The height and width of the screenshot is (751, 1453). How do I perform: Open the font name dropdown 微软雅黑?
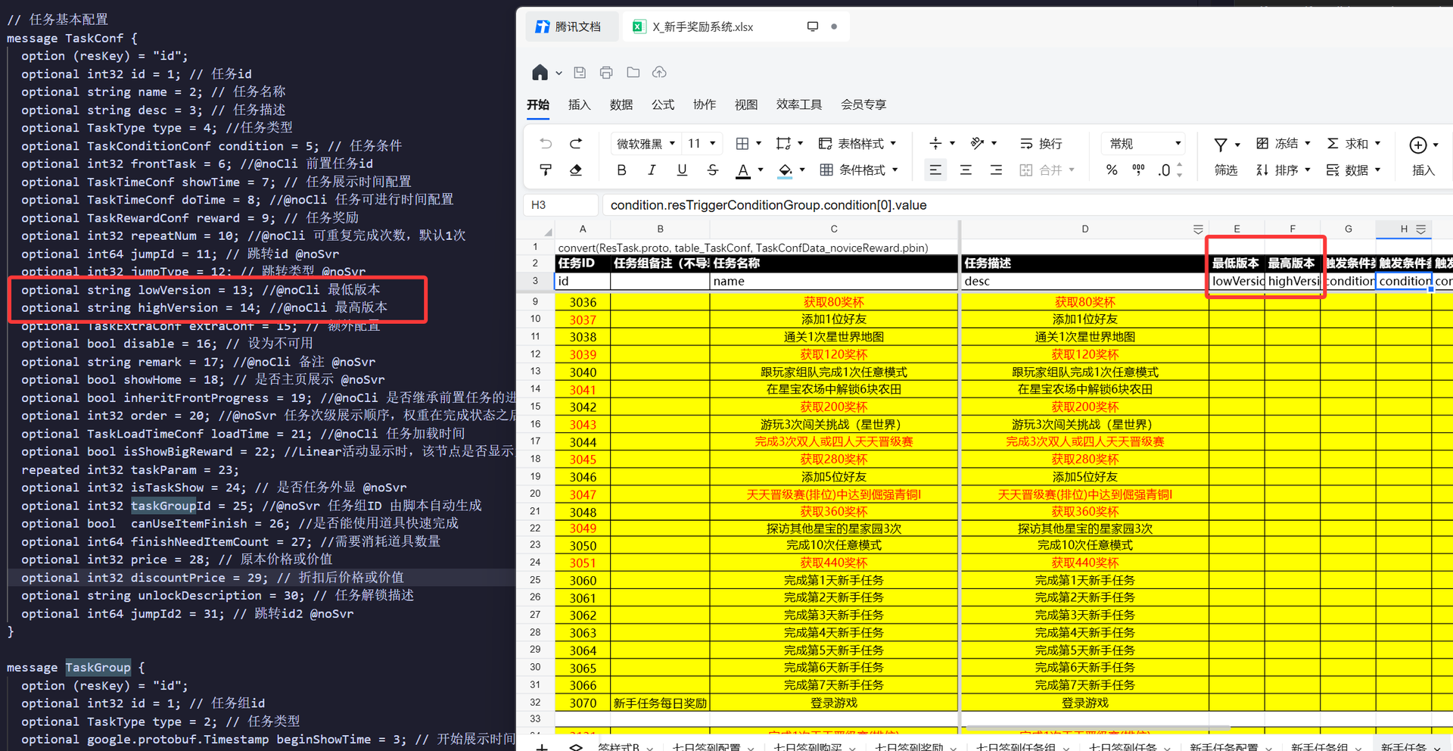[x=646, y=144]
